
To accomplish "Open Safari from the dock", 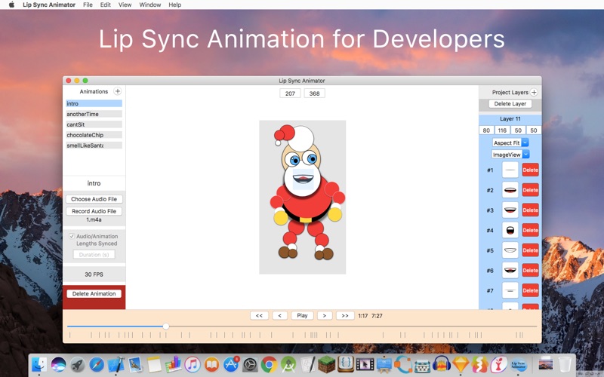I will pyautogui.click(x=97, y=364).
